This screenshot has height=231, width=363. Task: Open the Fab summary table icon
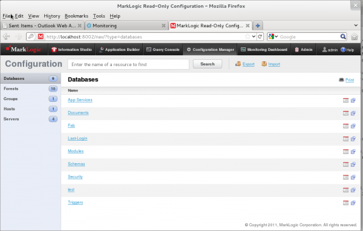pos(345,126)
